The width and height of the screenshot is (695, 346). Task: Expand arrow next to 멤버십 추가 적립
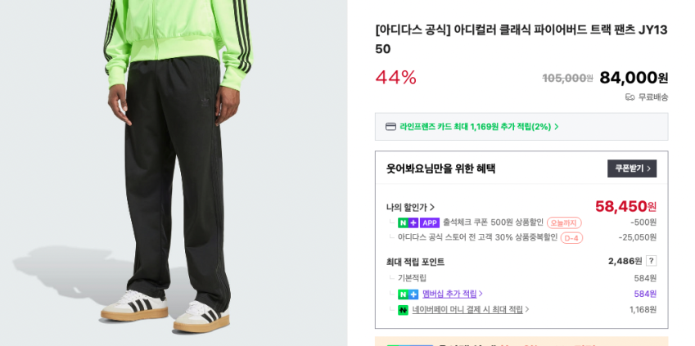pyautogui.click(x=481, y=294)
